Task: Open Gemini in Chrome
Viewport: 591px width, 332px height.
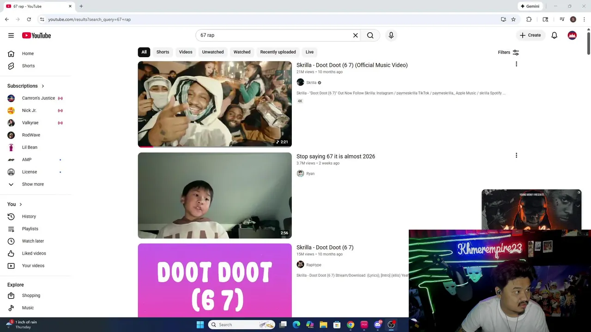Action: pos(530,6)
